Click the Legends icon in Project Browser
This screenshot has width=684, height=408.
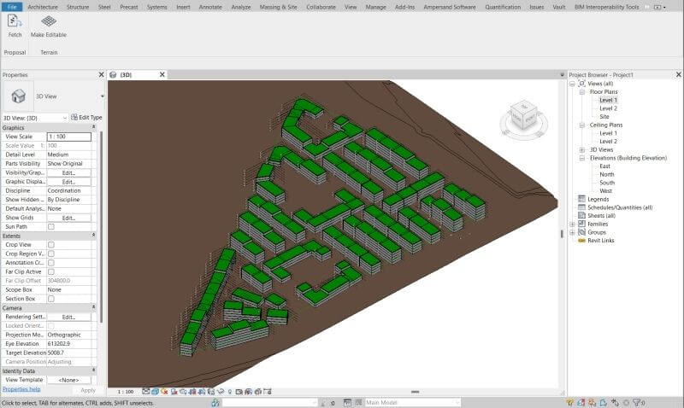(581, 199)
